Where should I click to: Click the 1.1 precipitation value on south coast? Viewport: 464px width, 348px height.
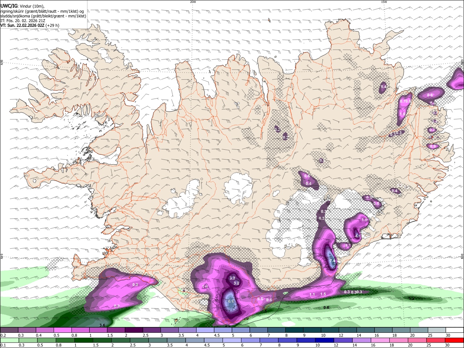(312, 294)
